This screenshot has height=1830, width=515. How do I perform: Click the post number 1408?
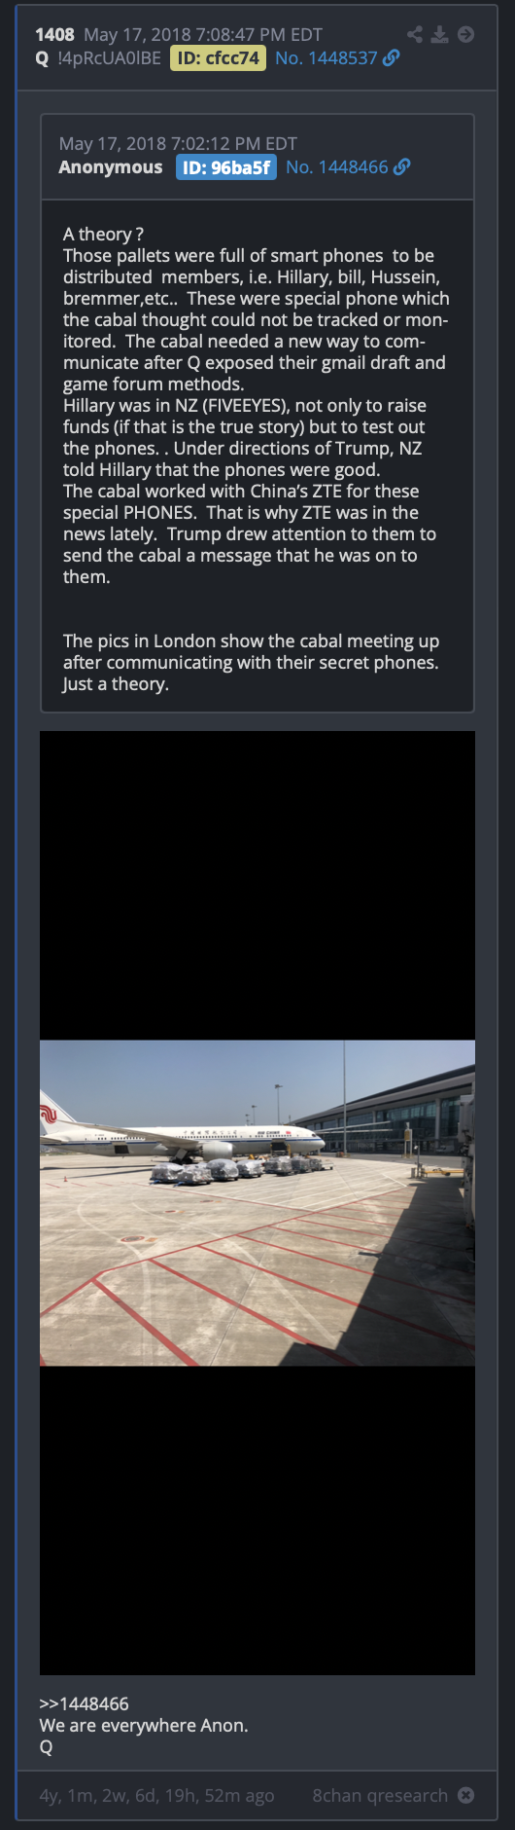[54, 35]
